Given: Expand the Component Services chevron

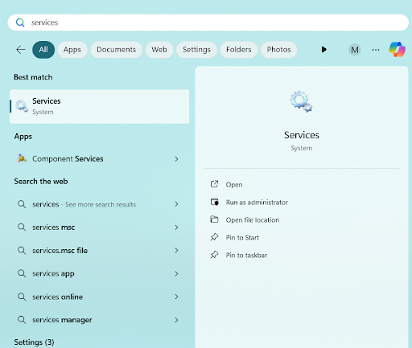Looking at the screenshot, I should (176, 159).
